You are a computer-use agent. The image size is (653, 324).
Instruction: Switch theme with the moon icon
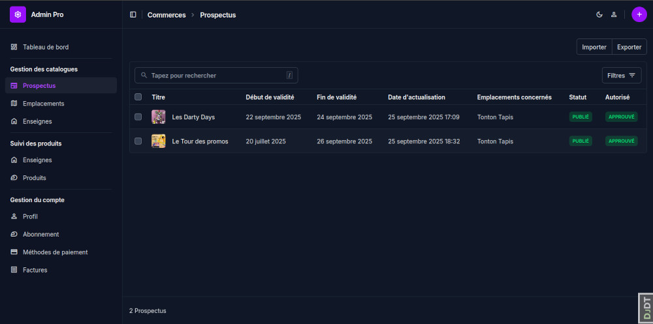coord(599,14)
